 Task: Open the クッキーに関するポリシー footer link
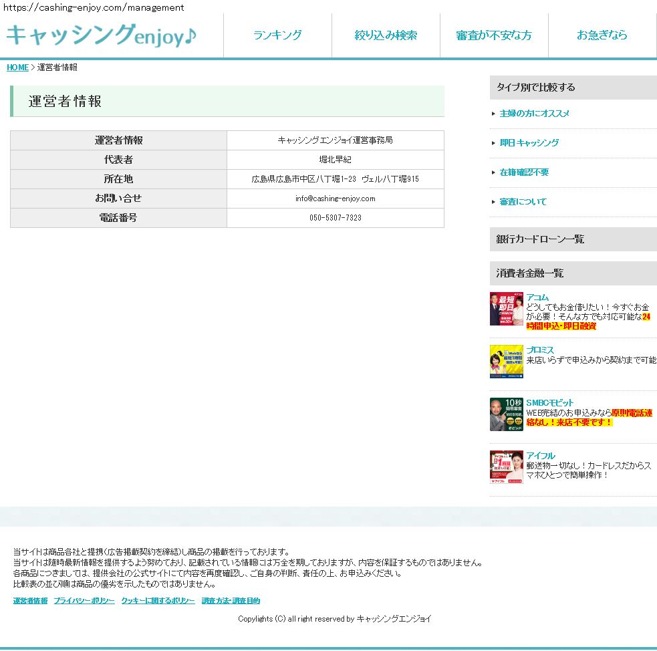(x=158, y=601)
